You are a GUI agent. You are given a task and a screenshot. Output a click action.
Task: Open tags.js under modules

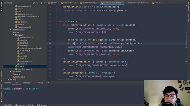tap(23, 53)
